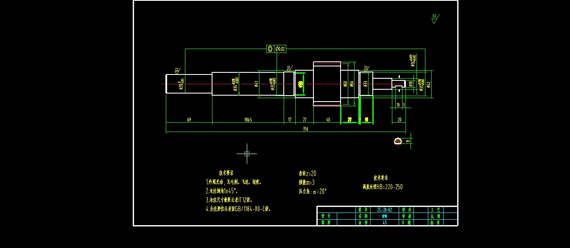Click the concentricity symbol in tolerance frame
Screen dimensions: 570x248
pyautogui.click(x=270, y=49)
